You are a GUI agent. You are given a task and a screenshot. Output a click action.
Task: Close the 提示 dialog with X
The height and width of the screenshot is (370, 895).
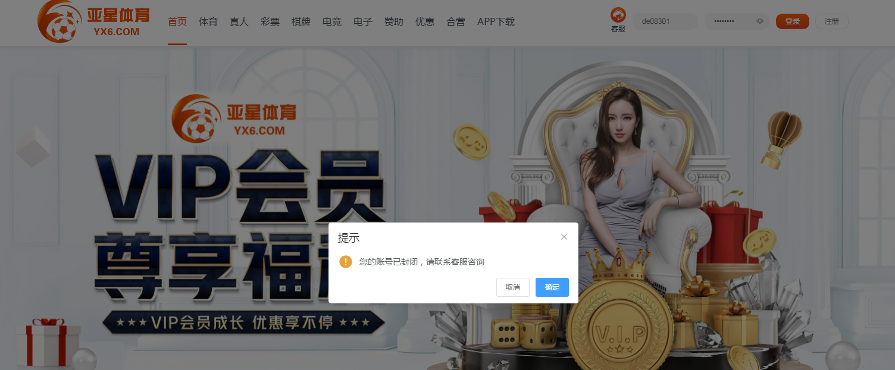(x=564, y=237)
